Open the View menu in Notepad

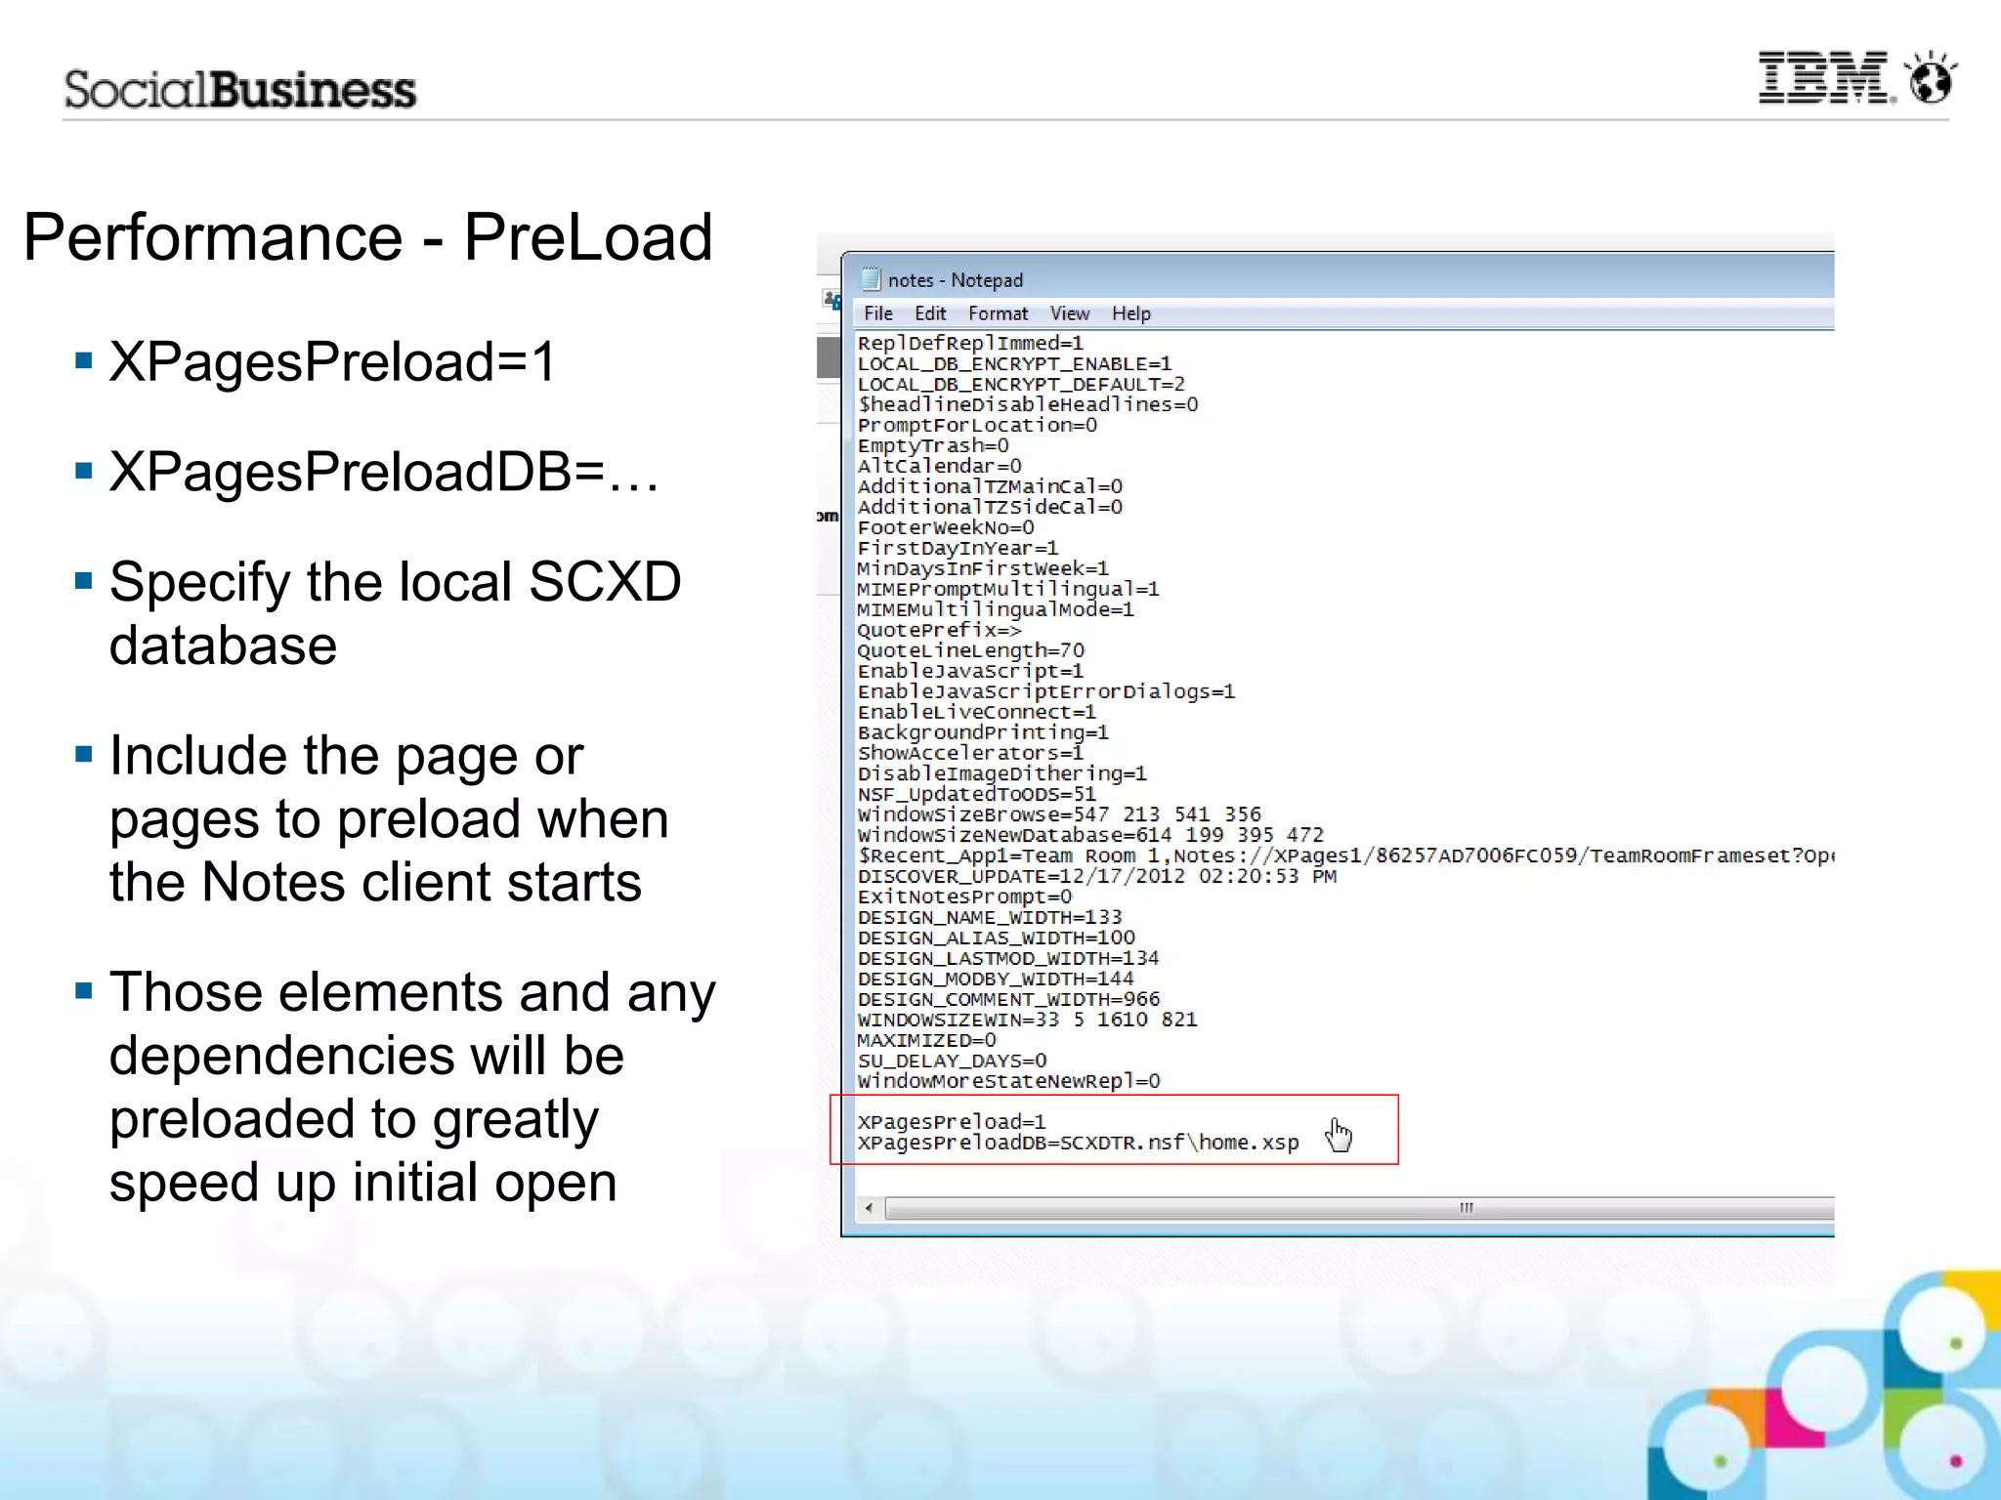pyautogui.click(x=1070, y=313)
